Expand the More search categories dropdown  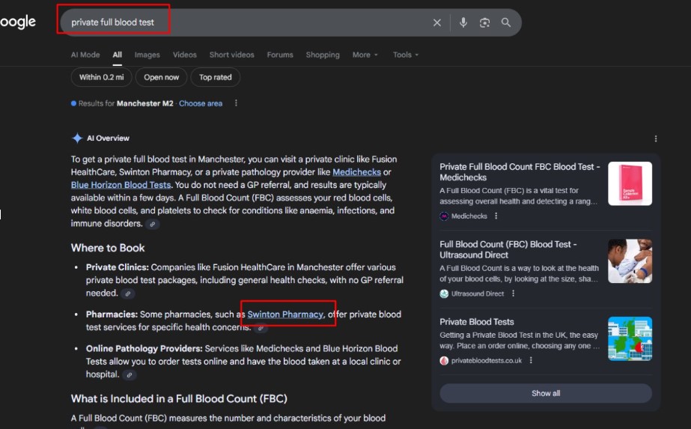(x=365, y=55)
